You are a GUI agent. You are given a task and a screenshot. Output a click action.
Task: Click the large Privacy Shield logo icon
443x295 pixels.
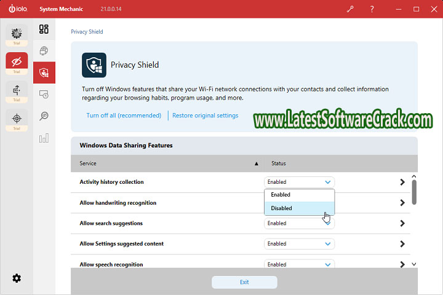pos(94,65)
